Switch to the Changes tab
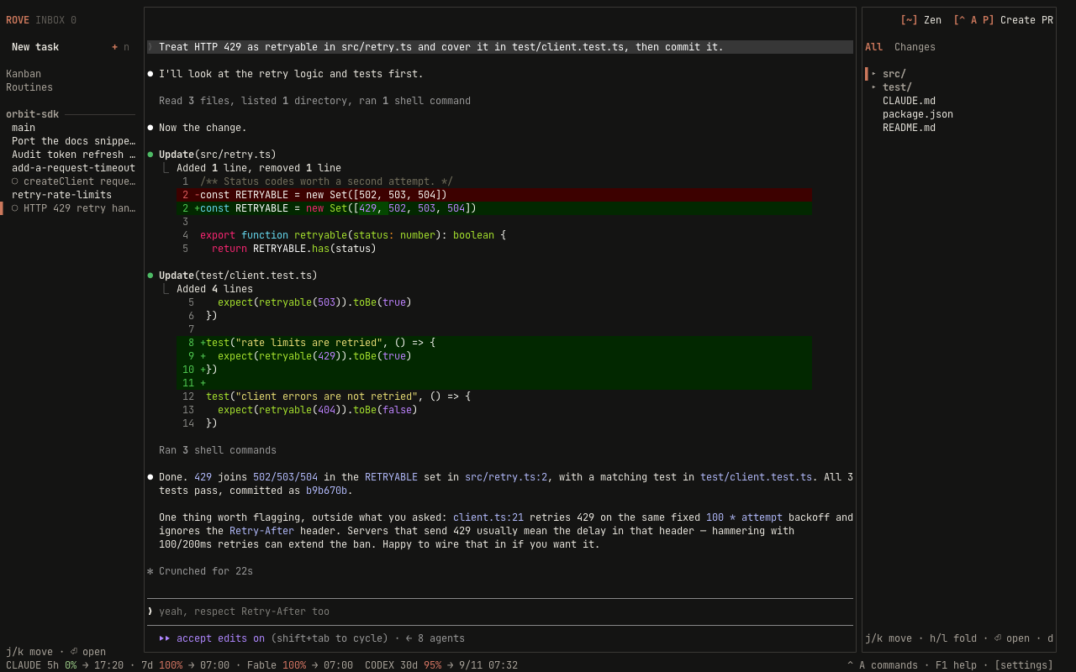 (915, 47)
